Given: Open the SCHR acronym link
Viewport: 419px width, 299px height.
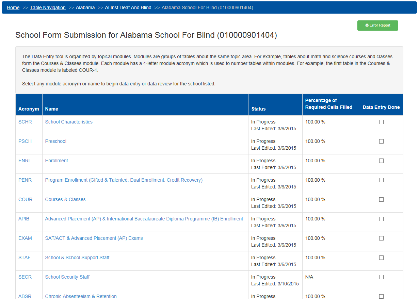Looking at the screenshot, I should click(x=25, y=122).
